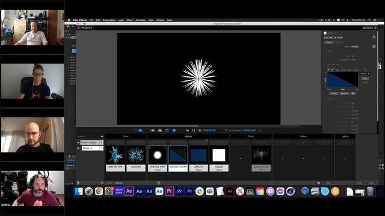Add block via plus under Lighting
The image size is (385, 216).
pyautogui.click(x=345, y=158)
